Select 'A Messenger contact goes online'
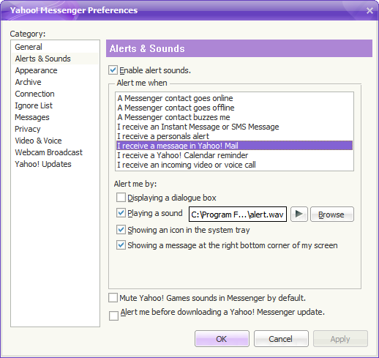The image size is (379, 358). pyautogui.click(x=234, y=98)
